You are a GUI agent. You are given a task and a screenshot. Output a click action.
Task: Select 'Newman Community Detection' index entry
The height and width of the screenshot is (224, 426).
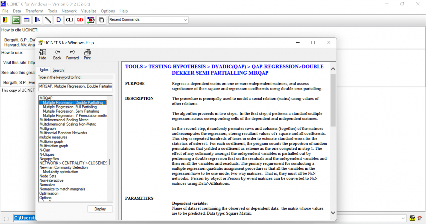click(64, 167)
